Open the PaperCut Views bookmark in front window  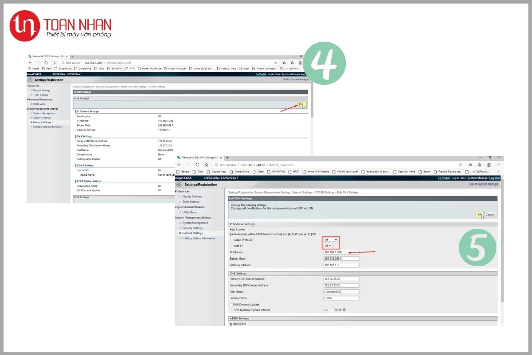coord(404,171)
